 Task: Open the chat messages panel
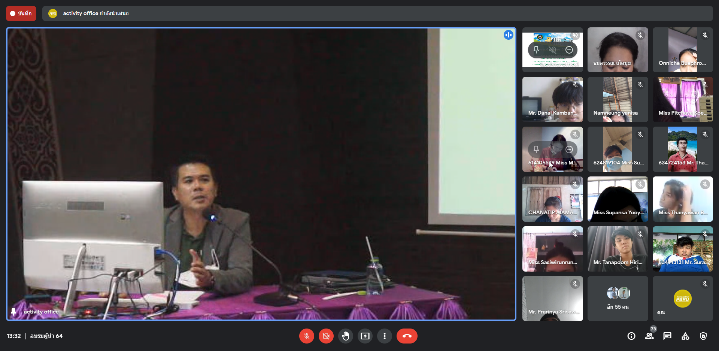coord(667,336)
